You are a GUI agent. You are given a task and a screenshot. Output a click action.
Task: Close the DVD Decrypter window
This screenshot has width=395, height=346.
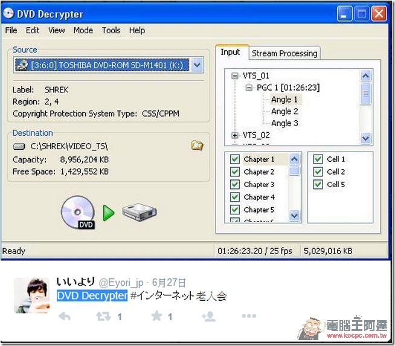pyautogui.click(x=379, y=13)
